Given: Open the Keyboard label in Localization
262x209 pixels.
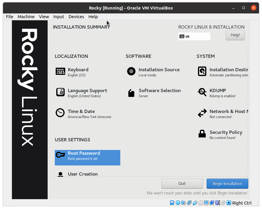Looking at the screenshot, I should click(x=78, y=69).
